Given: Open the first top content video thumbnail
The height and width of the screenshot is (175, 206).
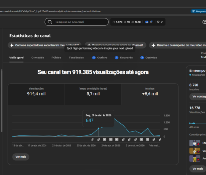Looking at the screenshot, I should click(195, 143).
